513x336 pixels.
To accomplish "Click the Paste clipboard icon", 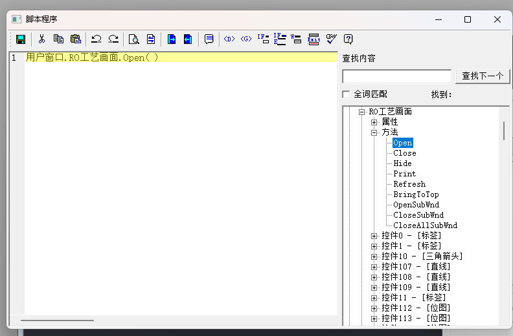I will 75,39.
